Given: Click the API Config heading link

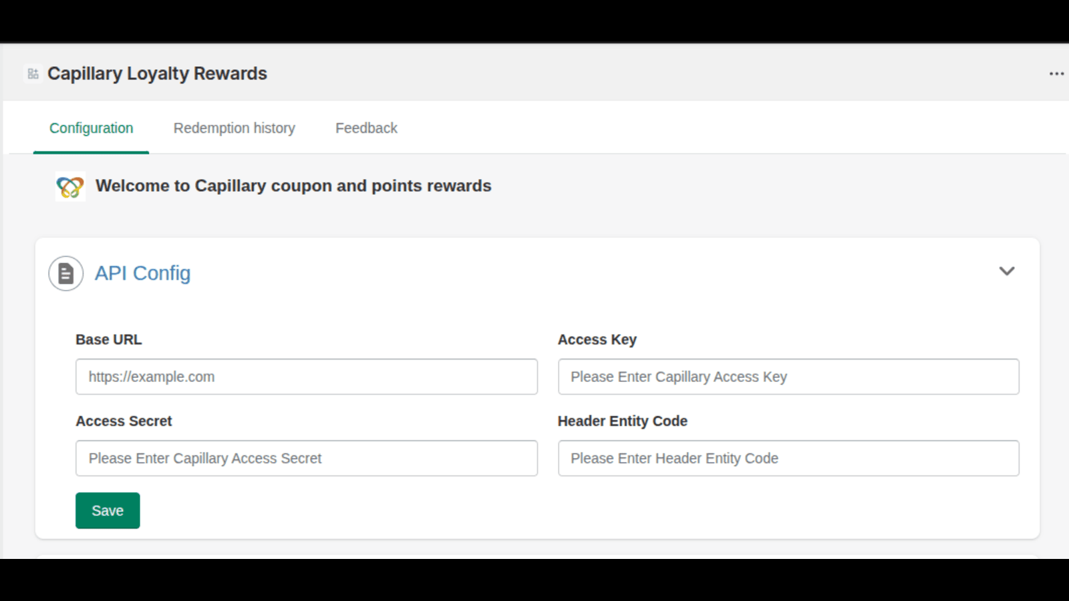Looking at the screenshot, I should coord(142,273).
